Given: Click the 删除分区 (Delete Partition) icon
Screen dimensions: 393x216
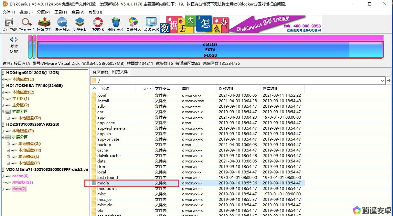Looking at the screenshot, I should point(116,25).
